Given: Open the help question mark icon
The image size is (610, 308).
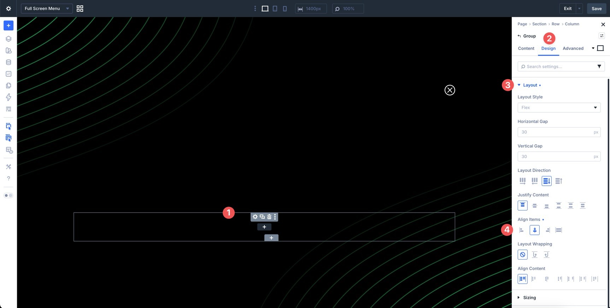Looking at the screenshot, I should point(8,178).
